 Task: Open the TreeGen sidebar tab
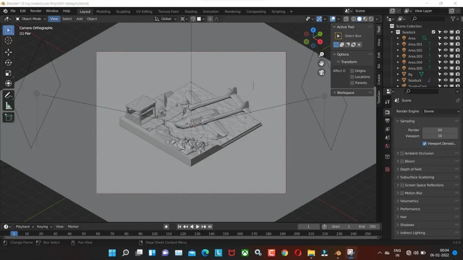pyautogui.click(x=379, y=97)
